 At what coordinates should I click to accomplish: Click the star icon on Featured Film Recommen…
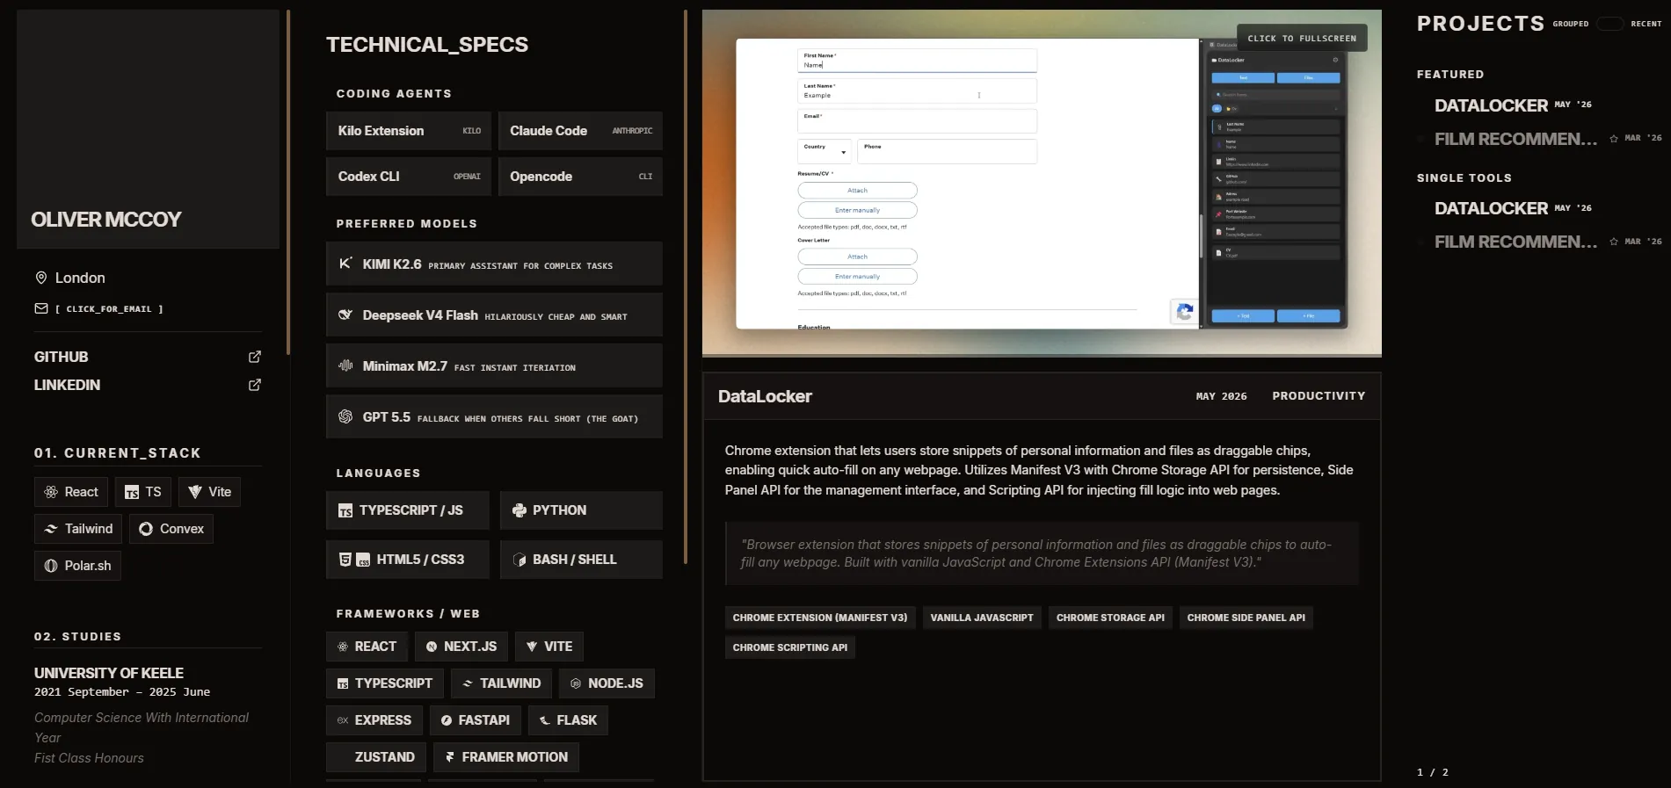click(1614, 139)
